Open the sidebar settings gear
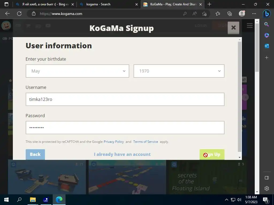The height and width of the screenshot is (205, 274). pyautogui.click(x=267, y=188)
